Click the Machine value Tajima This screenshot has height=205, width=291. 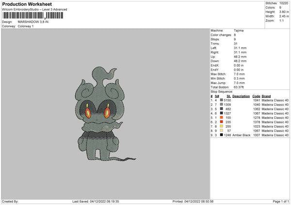239,30
